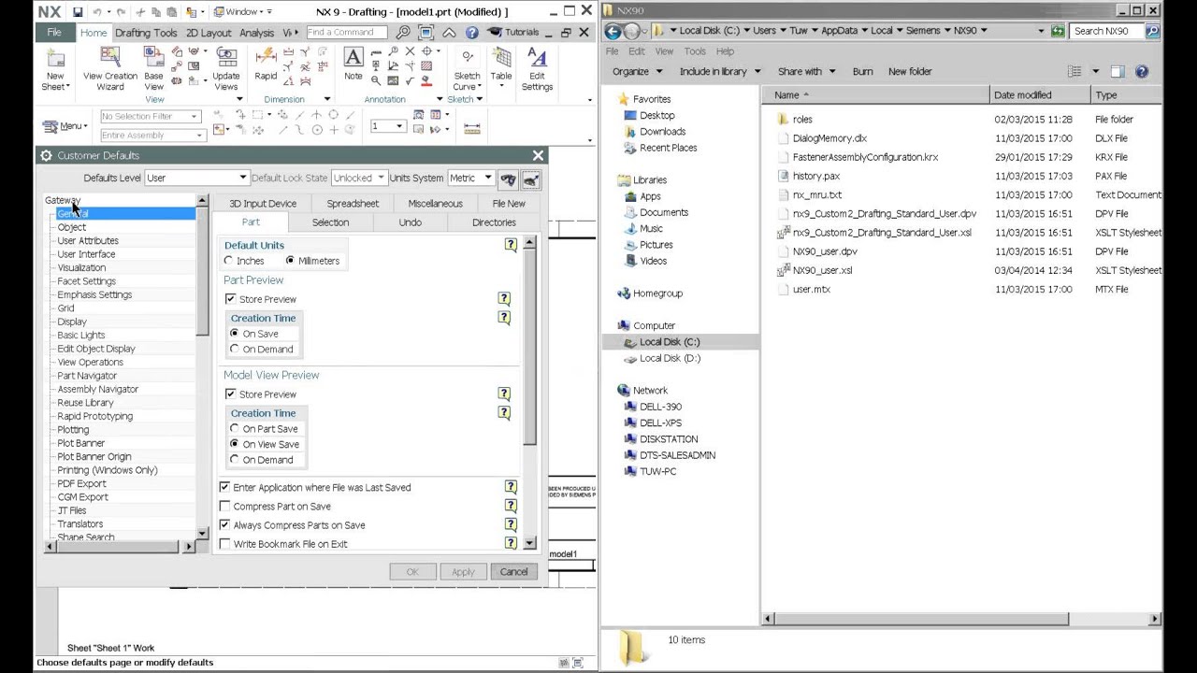Open the Units System Metric dropdown

pos(470,178)
